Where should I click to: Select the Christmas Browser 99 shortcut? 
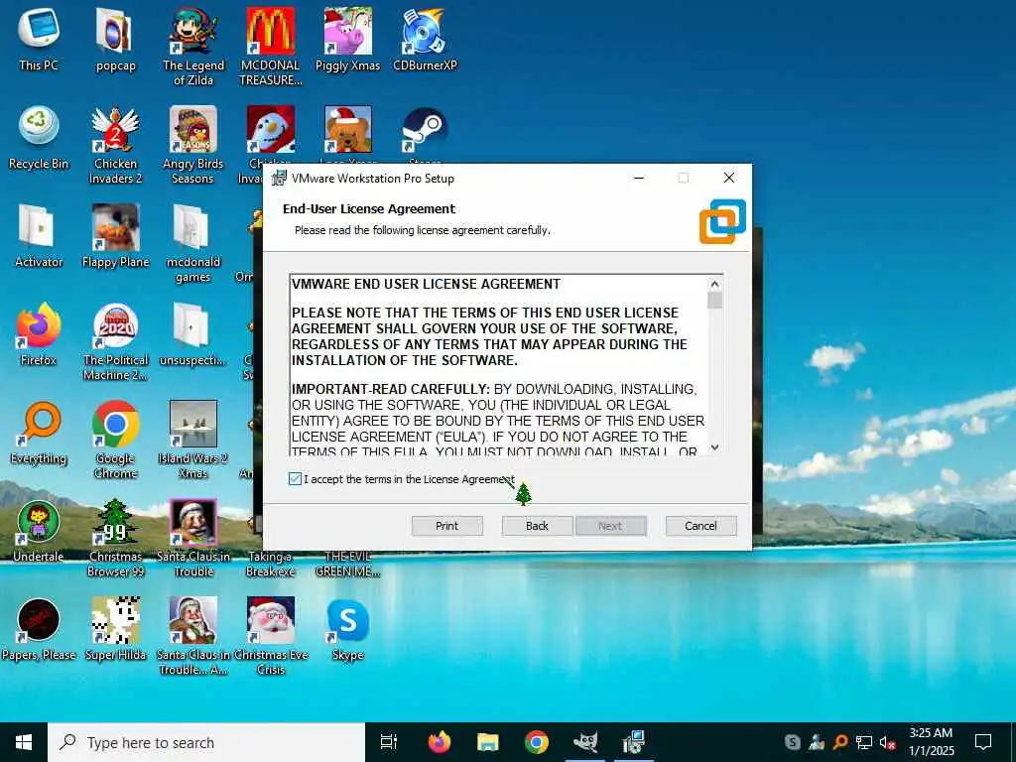click(x=115, y=538)
